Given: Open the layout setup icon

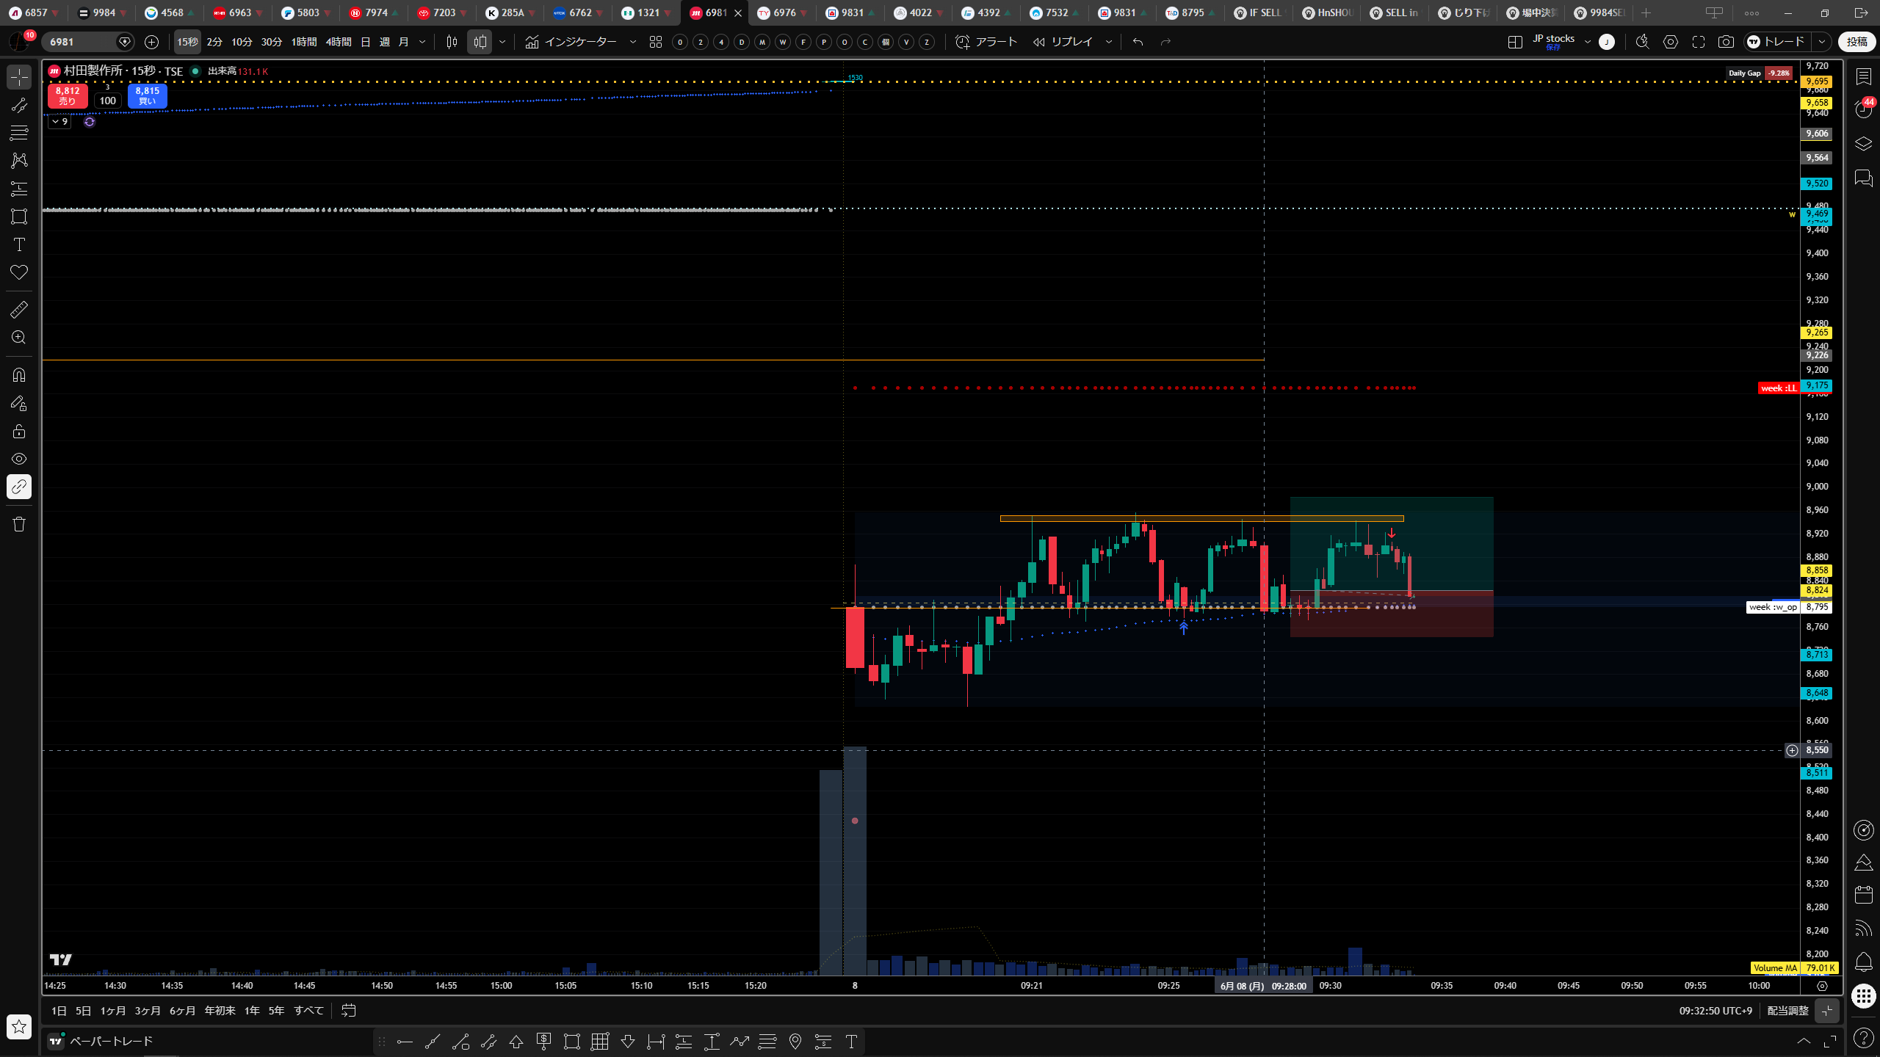Looking at the screenshot, I should (1515, 42).
